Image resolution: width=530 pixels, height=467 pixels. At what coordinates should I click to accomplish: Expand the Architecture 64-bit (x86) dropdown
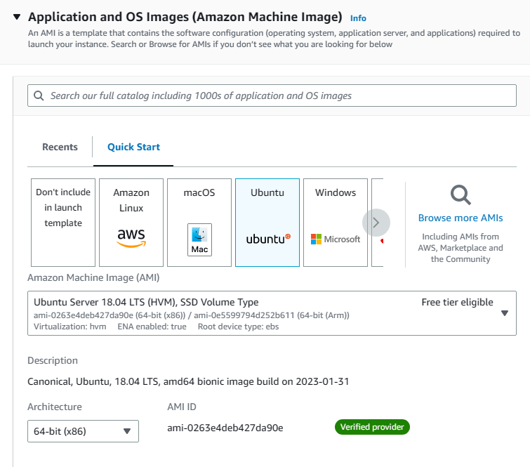83,431
